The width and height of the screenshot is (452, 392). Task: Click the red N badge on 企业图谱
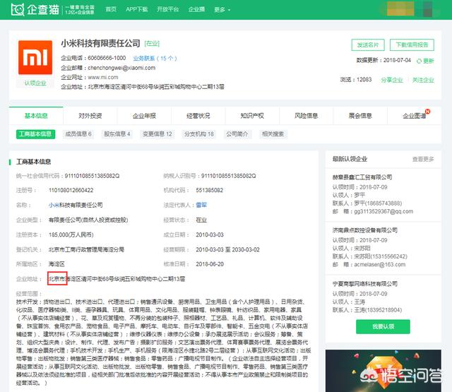point(427,112)
